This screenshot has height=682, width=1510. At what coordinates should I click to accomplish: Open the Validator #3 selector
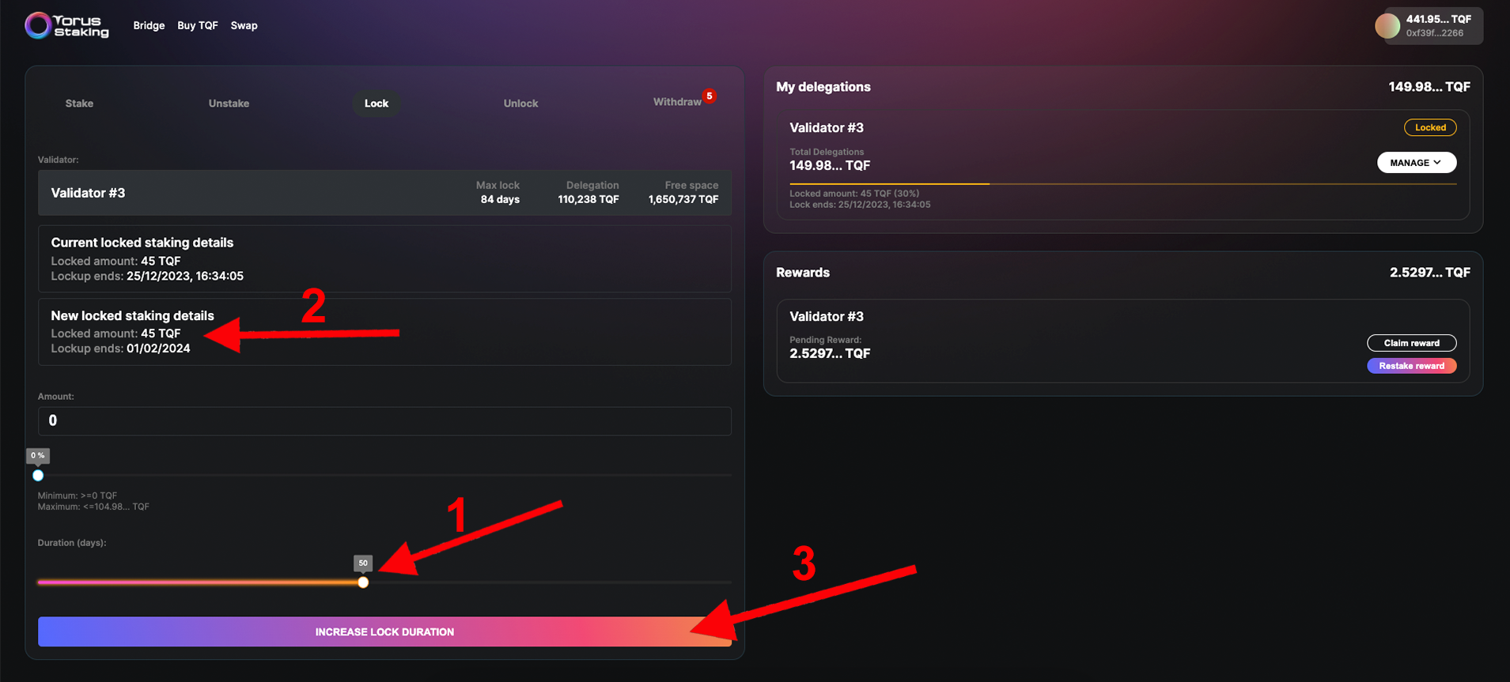tap(384, 193)
